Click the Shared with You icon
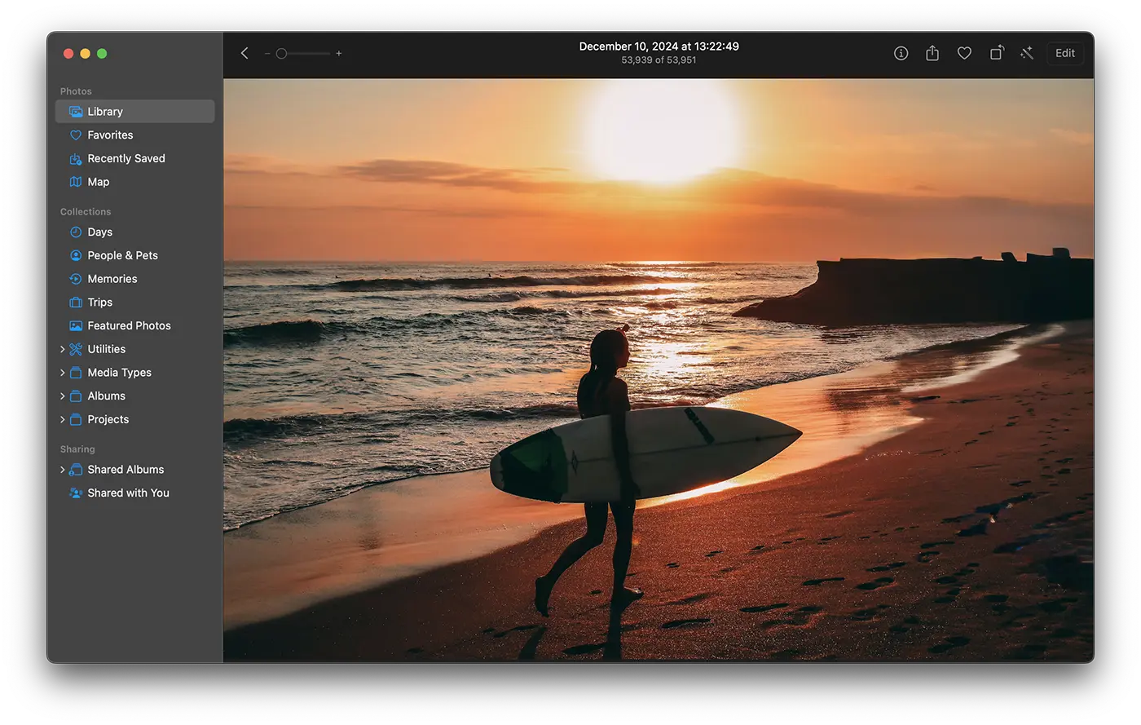This screenshot has height=725, width=1141. point(76,493)
